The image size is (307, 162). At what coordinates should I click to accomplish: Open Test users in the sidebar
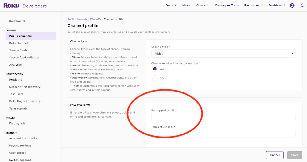tap(16, 94)
